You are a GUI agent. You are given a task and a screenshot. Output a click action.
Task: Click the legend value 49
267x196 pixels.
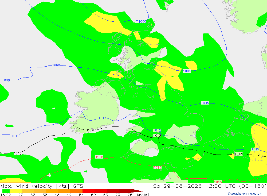click(69, 195)
